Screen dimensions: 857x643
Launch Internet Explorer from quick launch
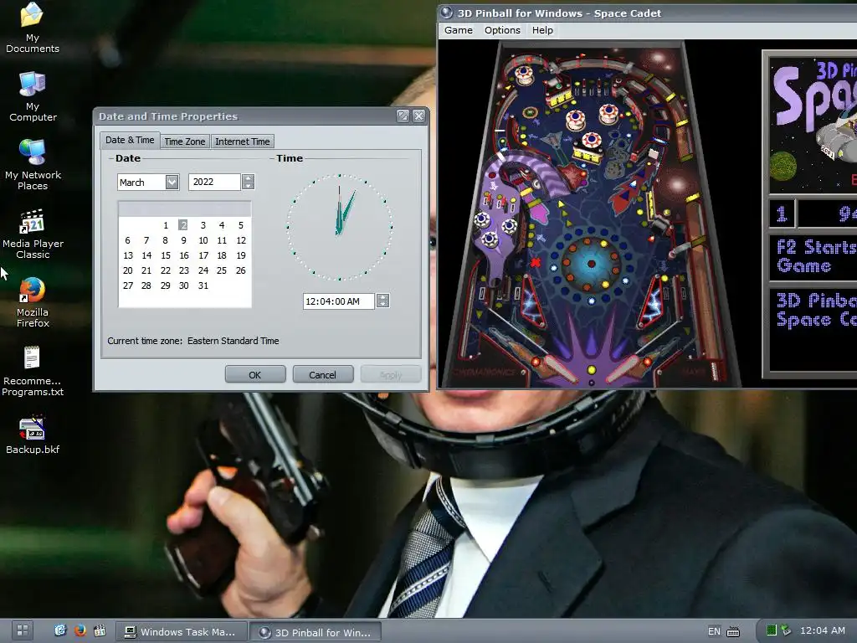60,630
